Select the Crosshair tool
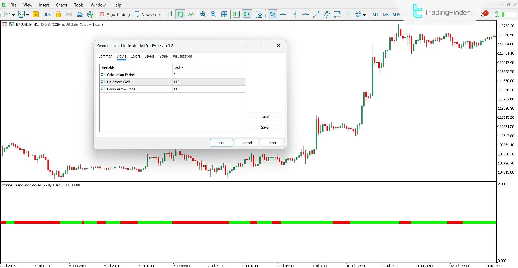Screen dimensions: 518x268 pyautogui.click(x=283, y=14)
